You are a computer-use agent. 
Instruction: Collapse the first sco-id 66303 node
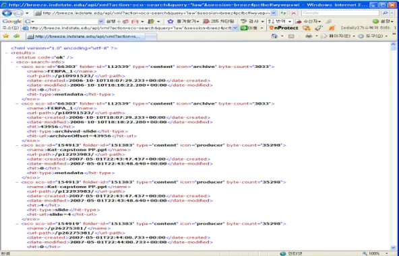point(17,67)
